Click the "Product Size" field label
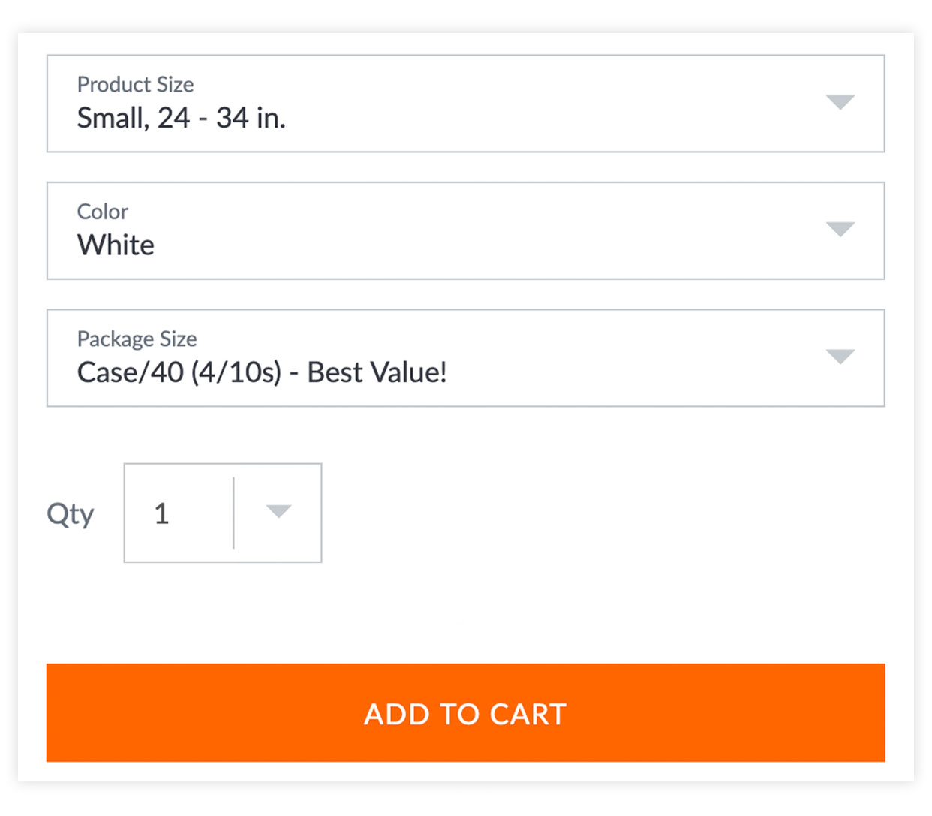This screenshot has height=816, width=932. pyautogui.click(x=135, y=84)
